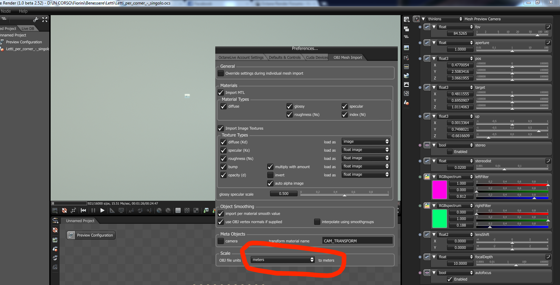Click the environment panorama icon in the inspector sidebar
This screenshot has height=285, width=560.
click(x=406, y=75)
